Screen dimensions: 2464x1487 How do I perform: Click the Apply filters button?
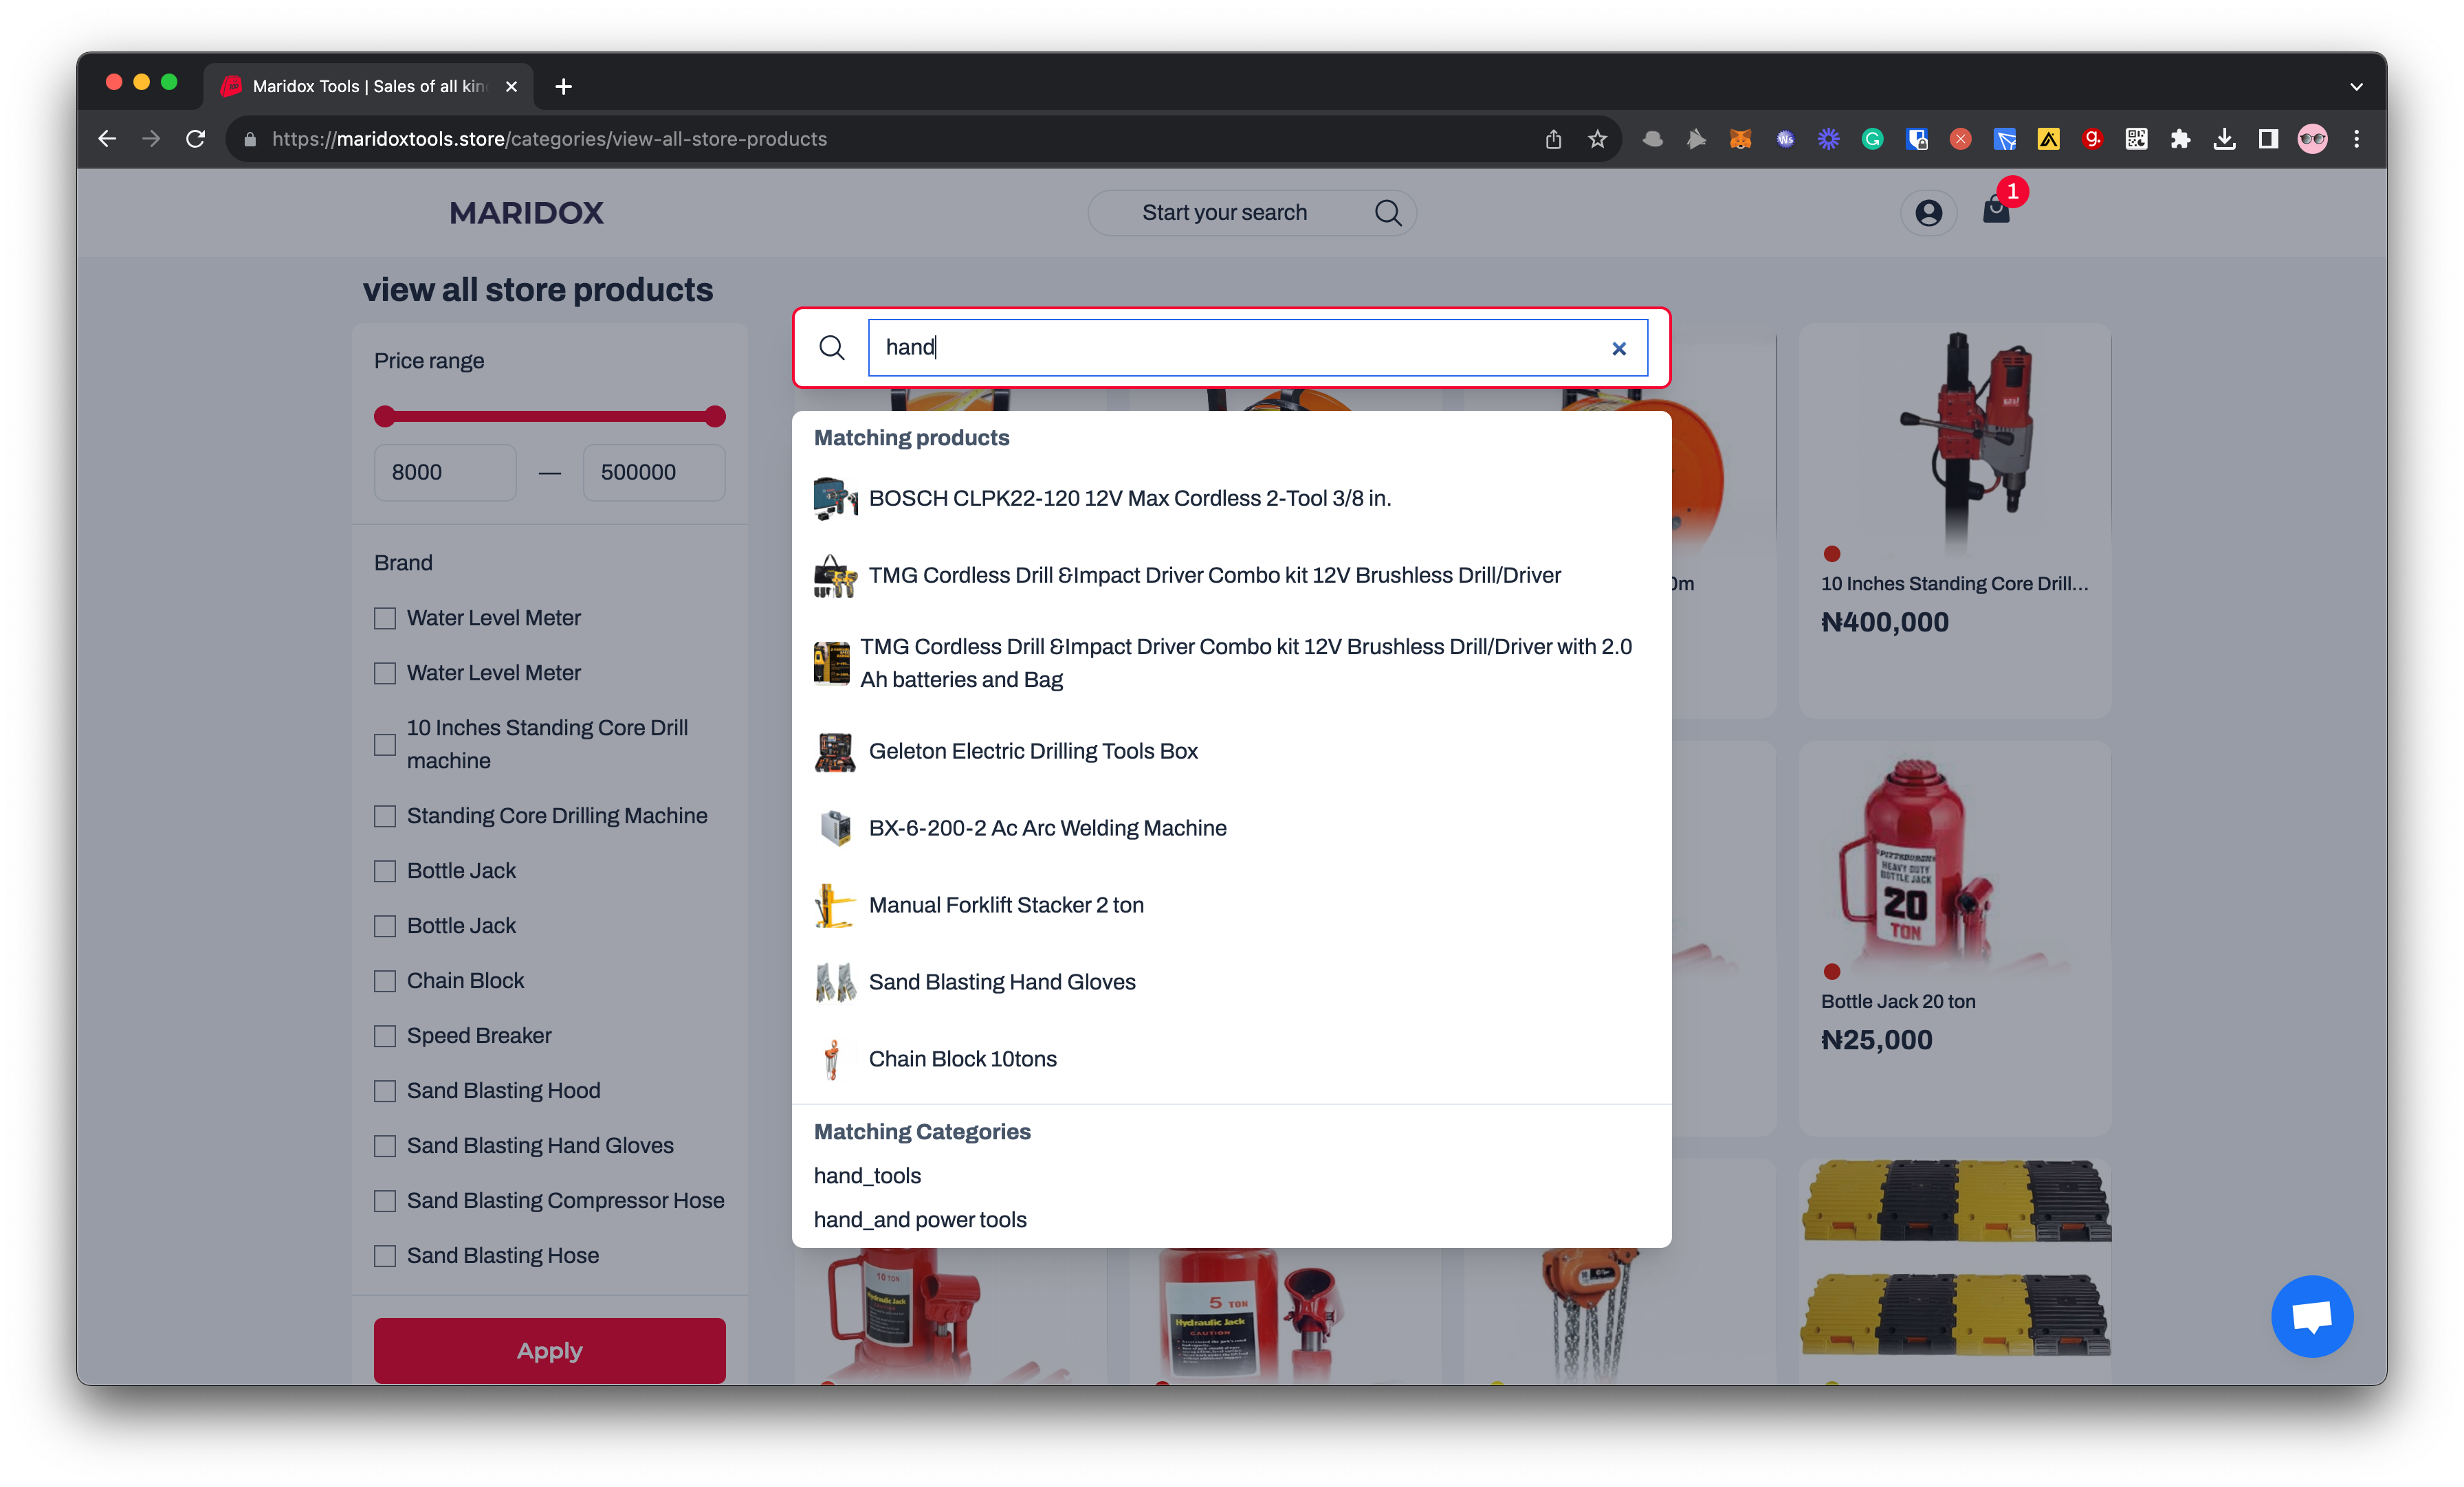coord(549,1350)
